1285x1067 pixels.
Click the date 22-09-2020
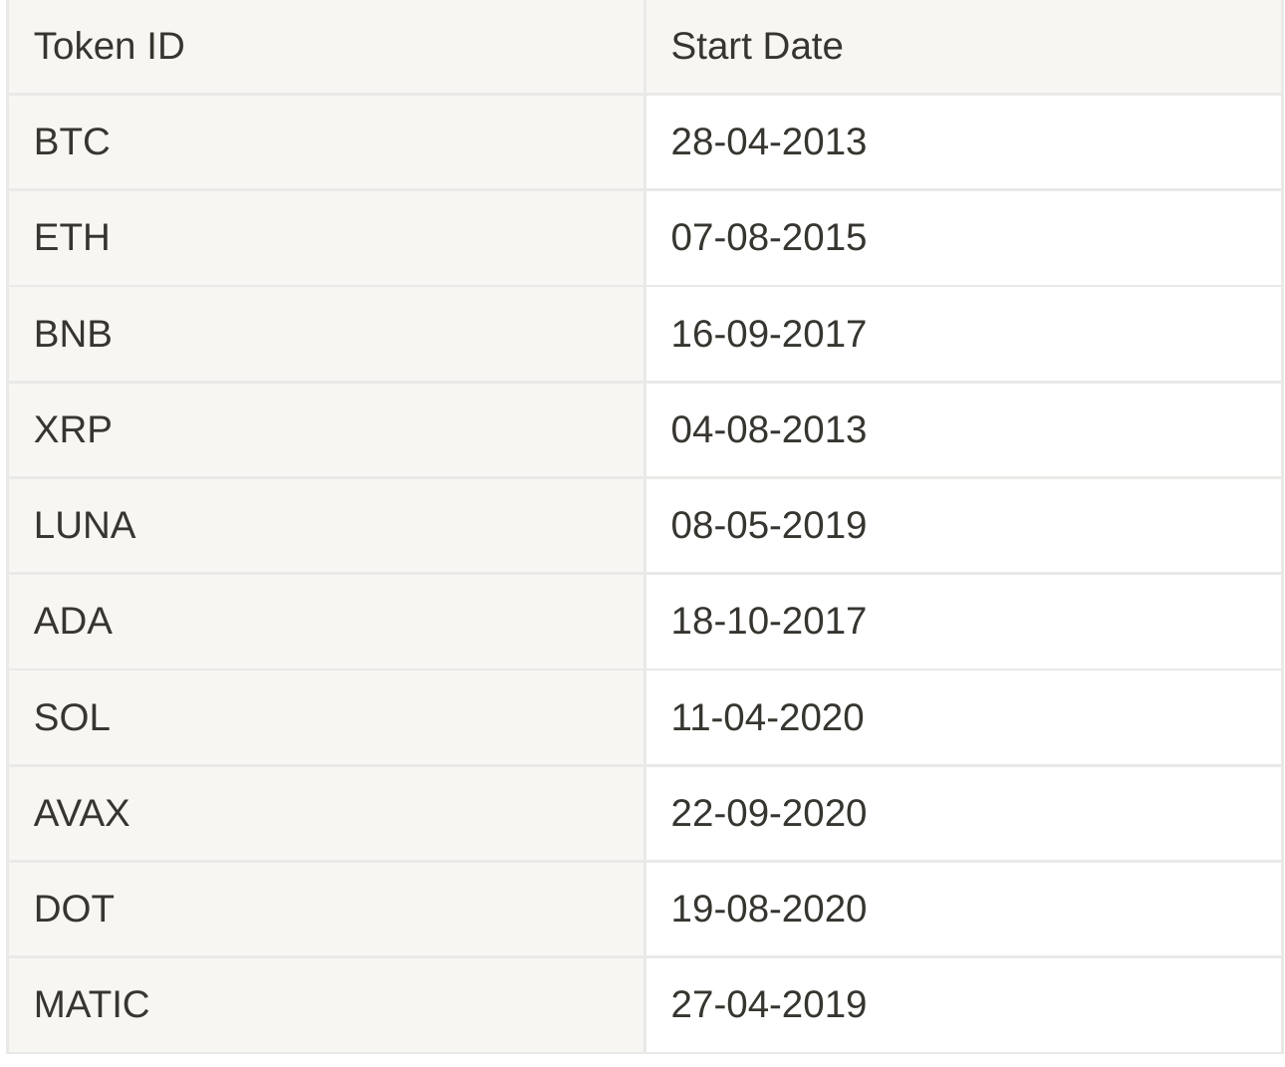pyautogui.click(x=768, y=813)
